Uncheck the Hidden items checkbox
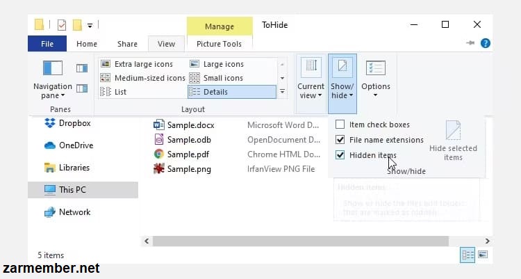521x279 pixels. click(x=340, y=155)
